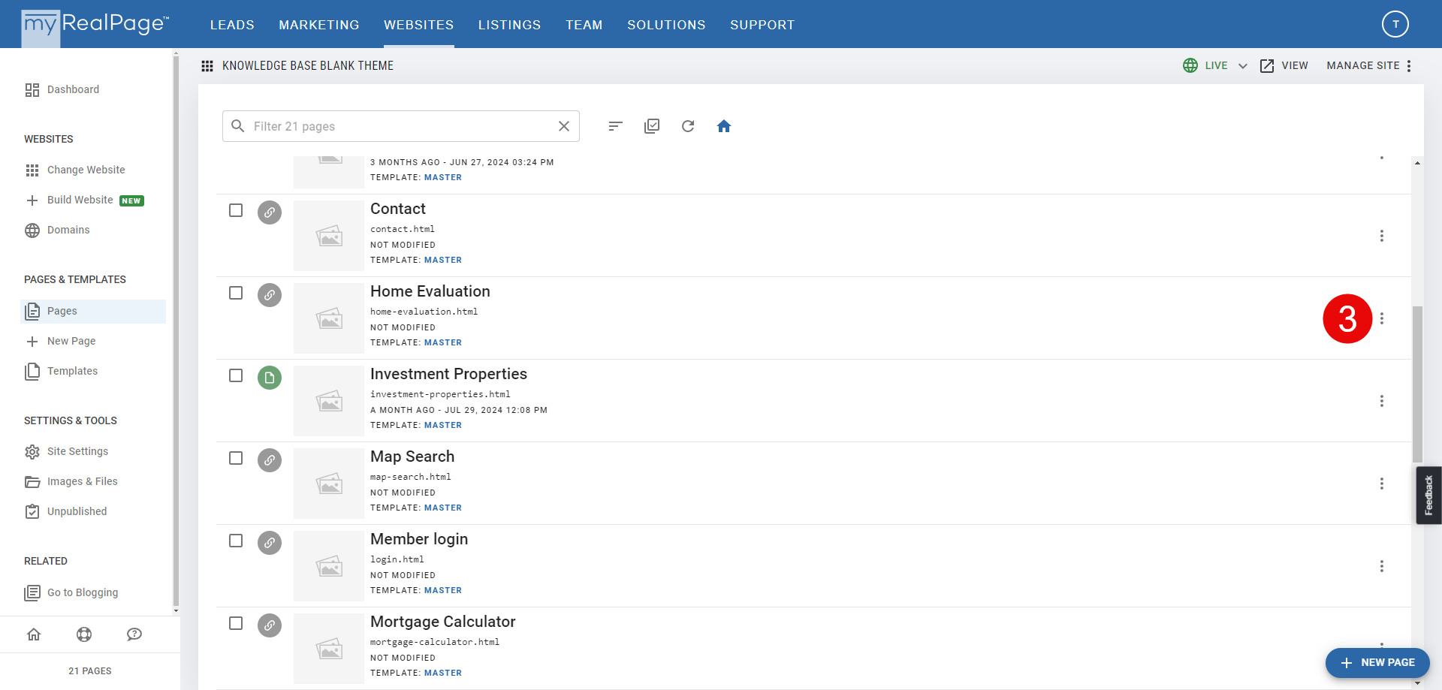Open the Home Evaluation row options menu
1442x690 pixels.
click(x=1381, y=318)
